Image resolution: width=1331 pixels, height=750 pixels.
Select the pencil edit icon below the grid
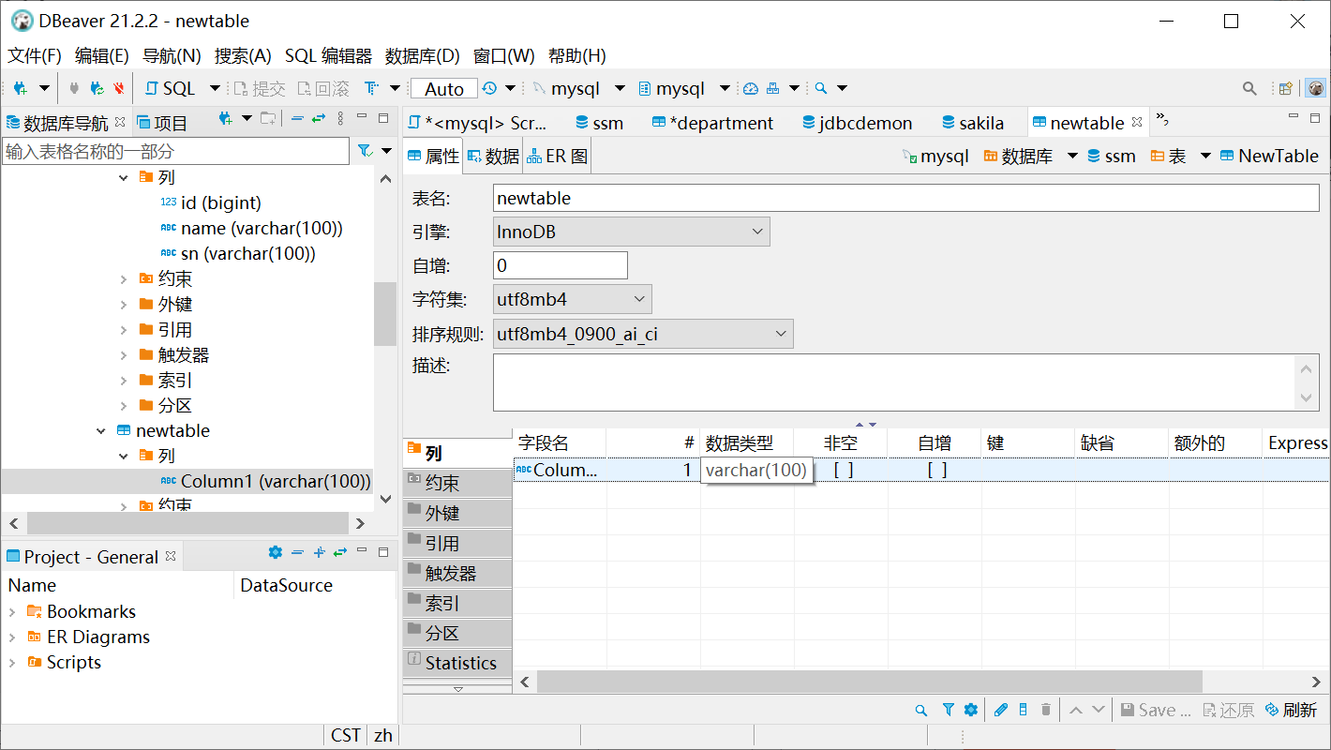[x=1001, y=710]
